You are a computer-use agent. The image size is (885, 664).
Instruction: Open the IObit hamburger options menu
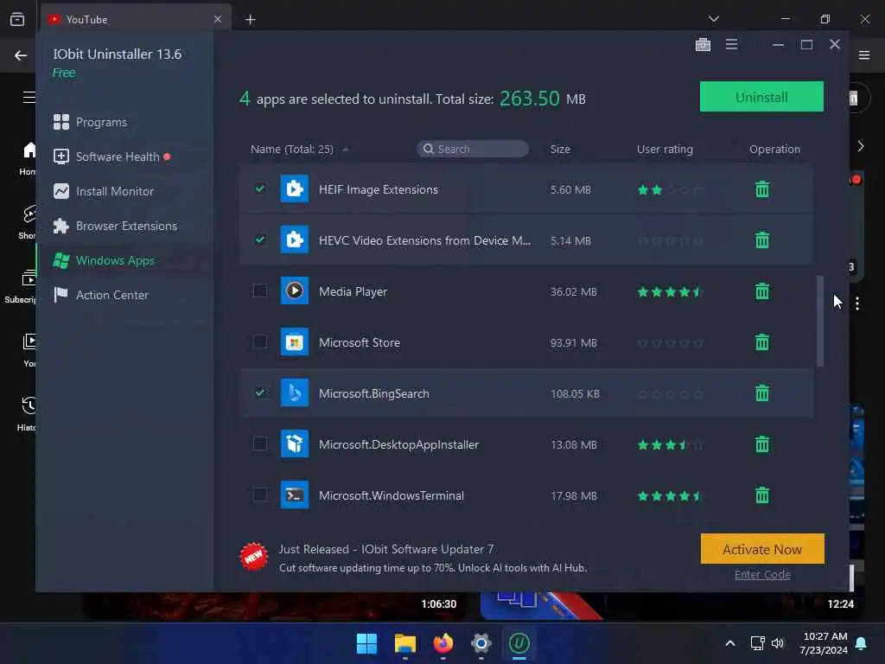point(731,44)
